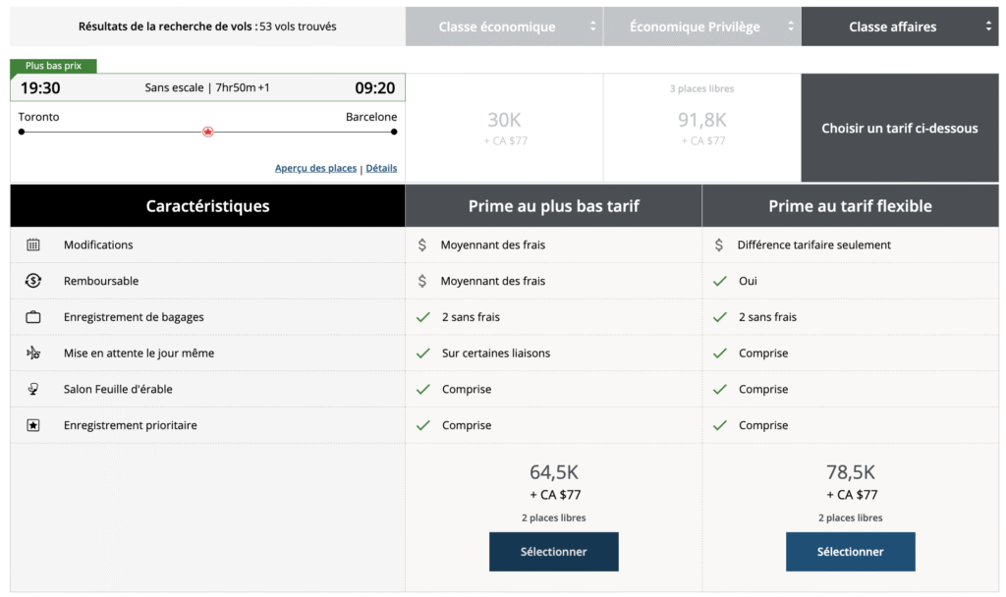Viewport: 1006px width, 597px height.
Task: Click the 30K economy fare cell
Action: (x=503, y=118)
